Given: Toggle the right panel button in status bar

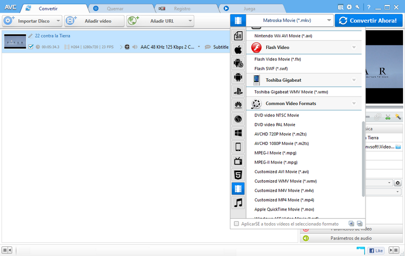Looking at the screenshot, I should pos(394,250).
